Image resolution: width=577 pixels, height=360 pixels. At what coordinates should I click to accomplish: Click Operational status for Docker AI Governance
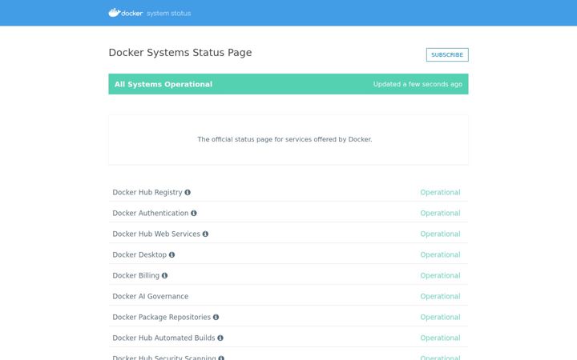click(440, 297)
